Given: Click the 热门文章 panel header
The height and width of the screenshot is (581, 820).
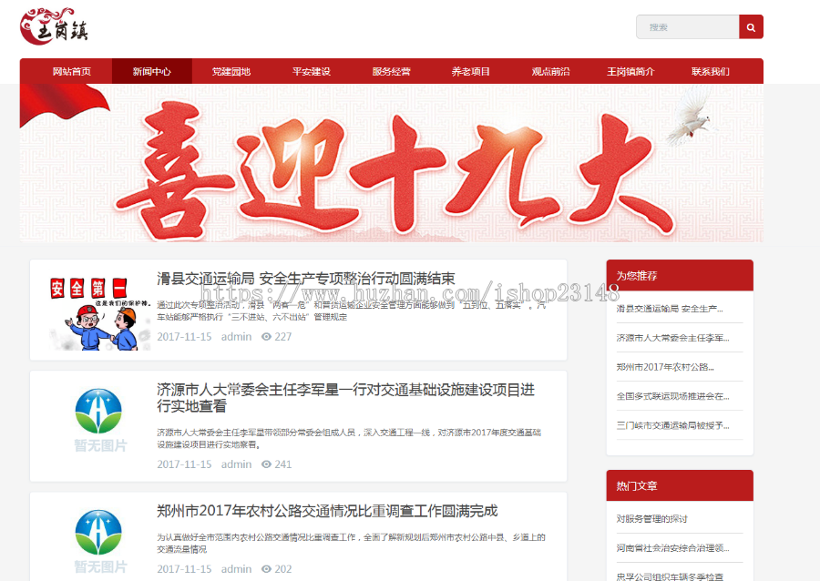Looking at the screenshot, I should pyautogui.click(x=680, y=486).
